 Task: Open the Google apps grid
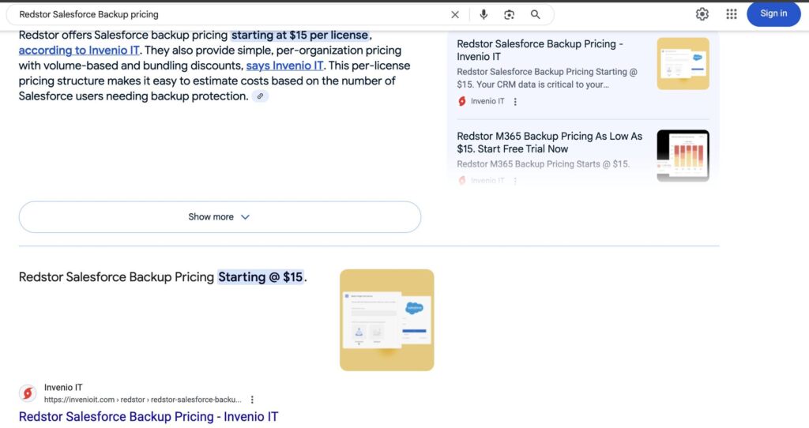click(732, 14)
